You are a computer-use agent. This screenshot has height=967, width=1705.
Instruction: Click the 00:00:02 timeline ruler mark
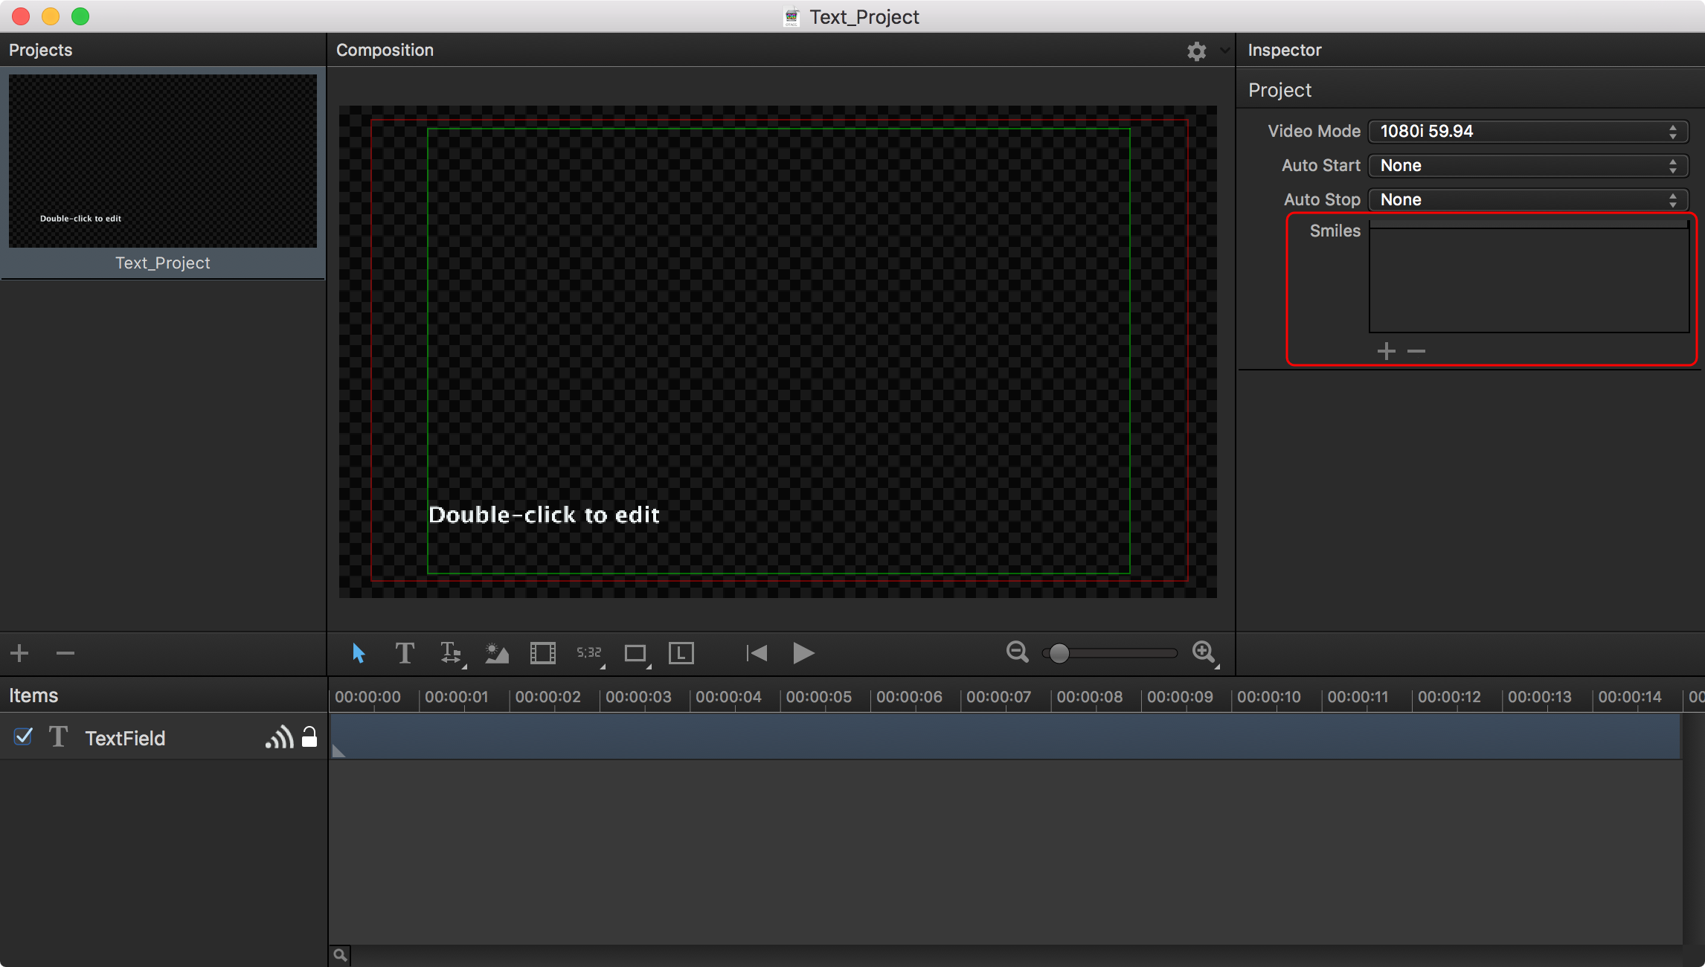click(x=548, y=697)
